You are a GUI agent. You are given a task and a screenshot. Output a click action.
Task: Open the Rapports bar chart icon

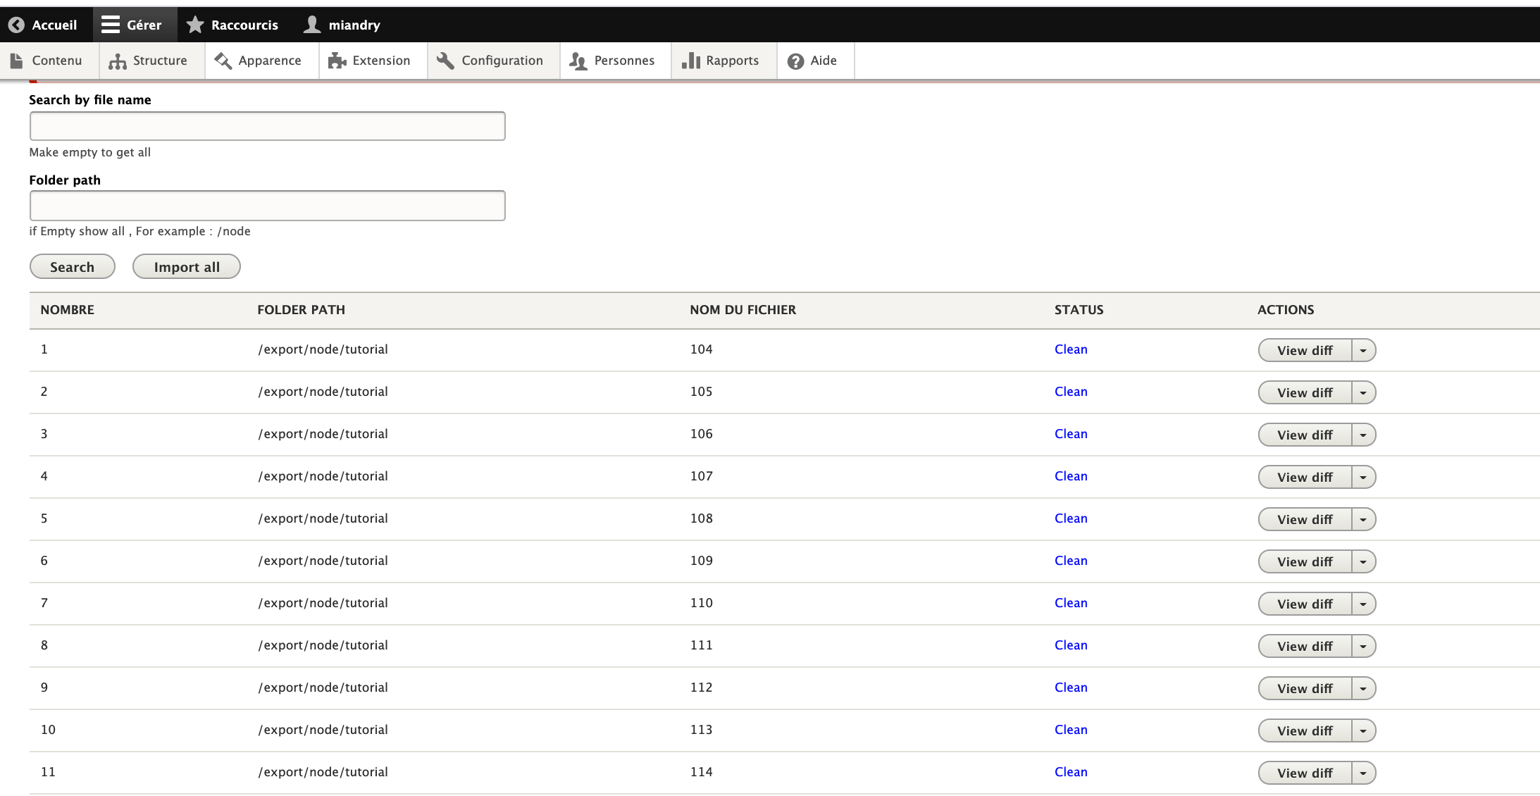691,61
